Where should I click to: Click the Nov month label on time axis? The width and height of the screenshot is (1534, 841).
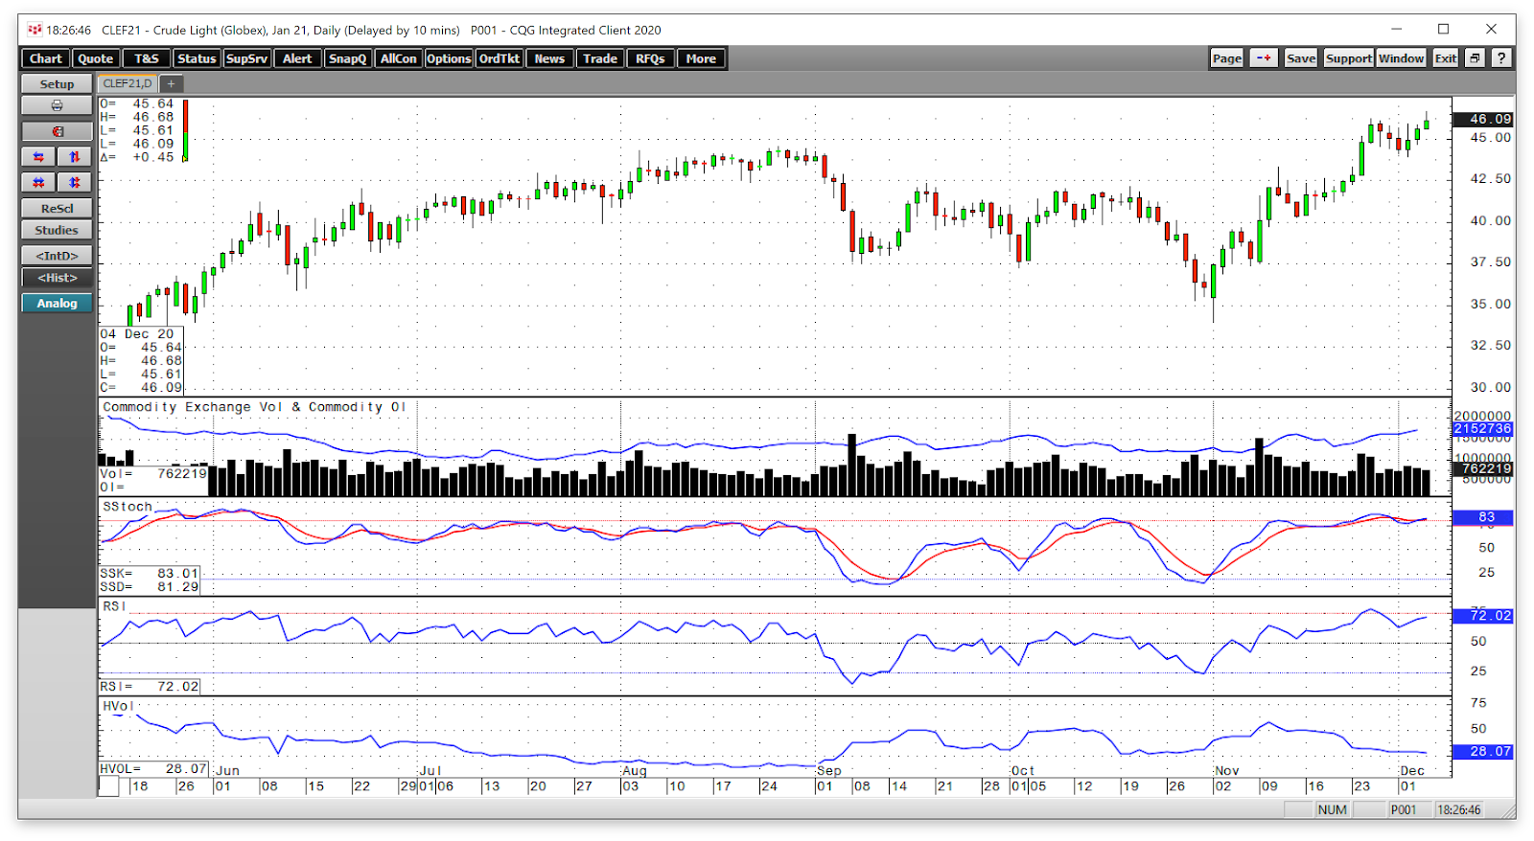click(1227, 770)
